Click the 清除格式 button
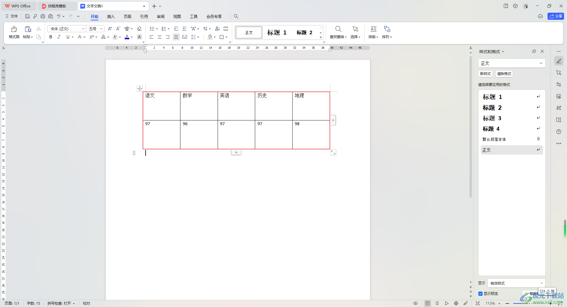 pos(504,74)
